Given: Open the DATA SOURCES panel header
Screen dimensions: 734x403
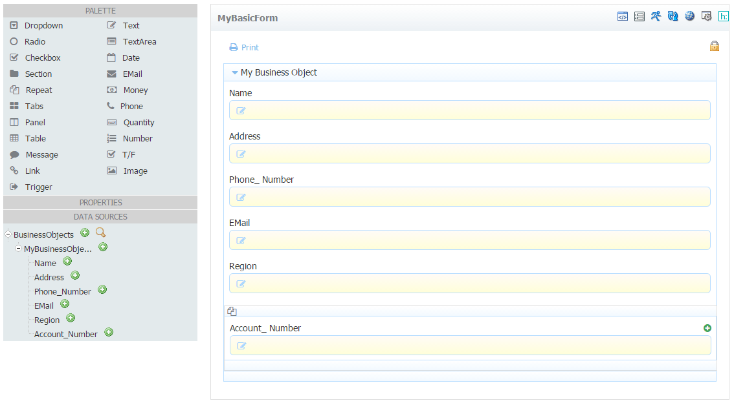Looking at the screenshot, I should pos(100,216).
